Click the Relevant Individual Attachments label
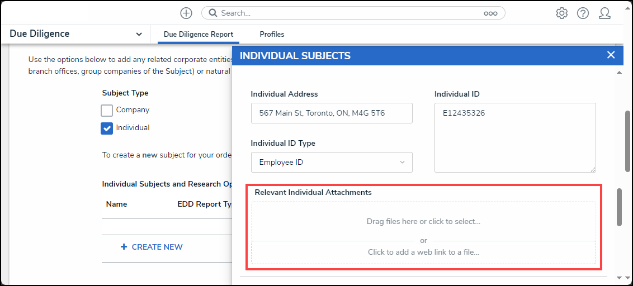 (x=313, y=192)
